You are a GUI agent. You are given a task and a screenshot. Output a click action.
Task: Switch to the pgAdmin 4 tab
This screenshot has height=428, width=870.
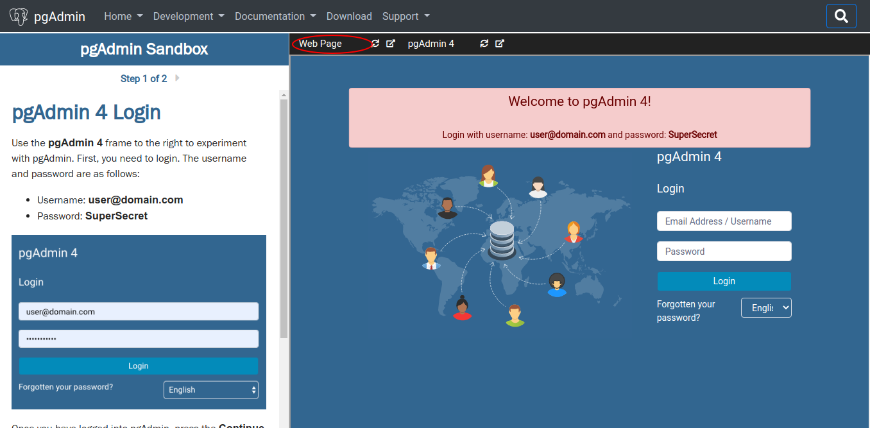coord(431,44)
